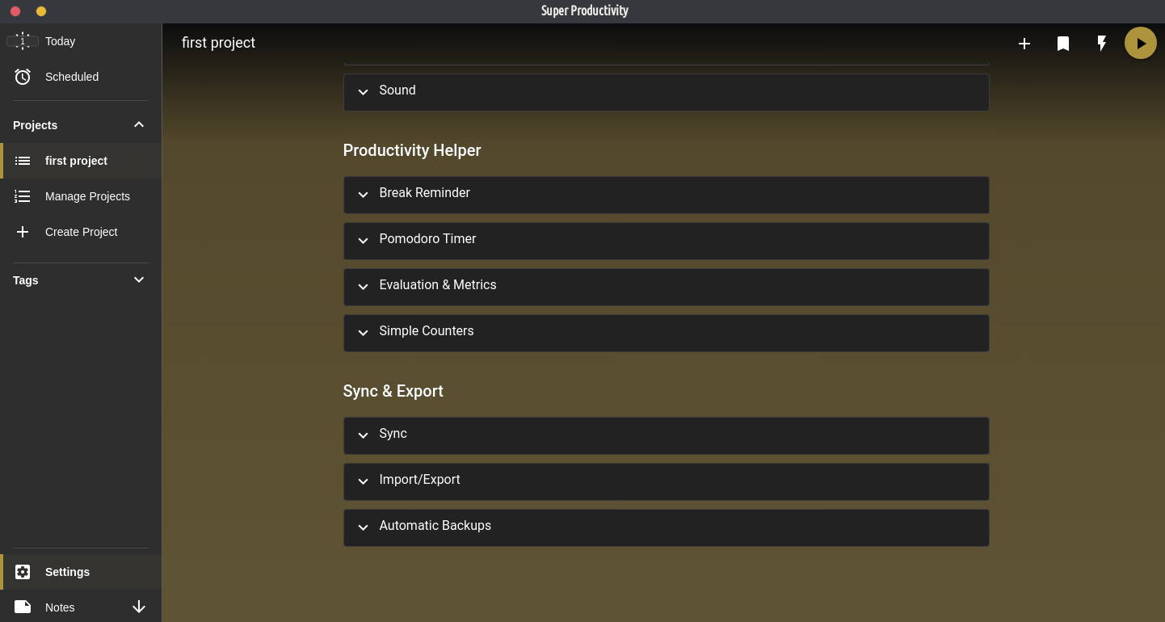Screen dimensions: 1165x622
Task: Click the Break Reminder label
Action: [x=424, y=193]
